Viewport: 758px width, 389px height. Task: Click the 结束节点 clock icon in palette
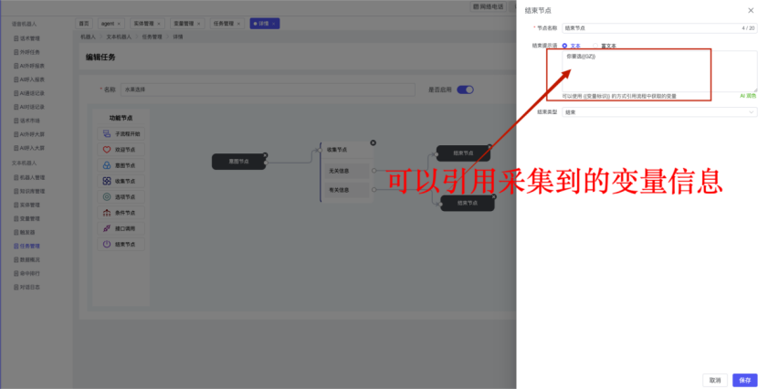click(x=107, y=244)
